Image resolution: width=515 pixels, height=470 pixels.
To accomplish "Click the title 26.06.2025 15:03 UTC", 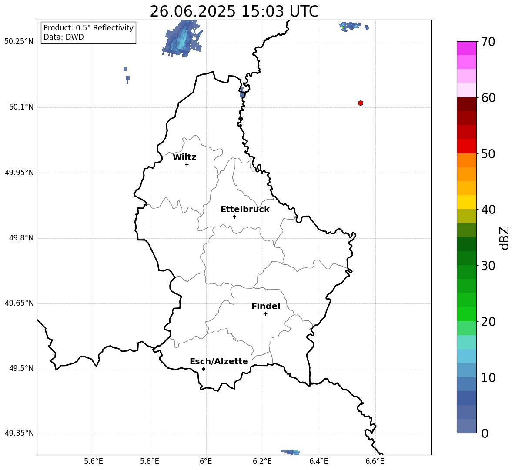I will 234,11.
